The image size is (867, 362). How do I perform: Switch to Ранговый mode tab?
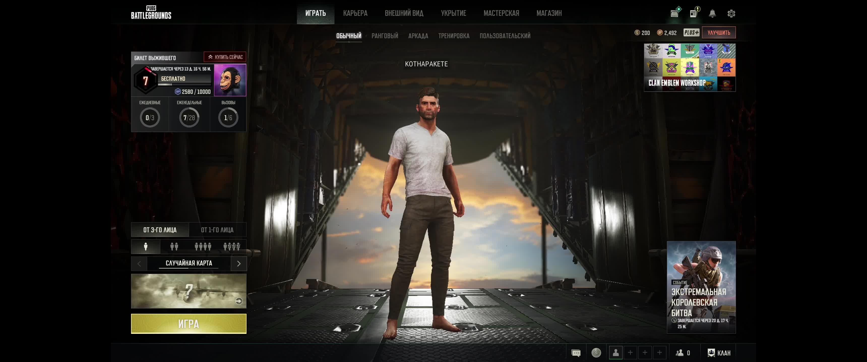click(x=385, y=36)
